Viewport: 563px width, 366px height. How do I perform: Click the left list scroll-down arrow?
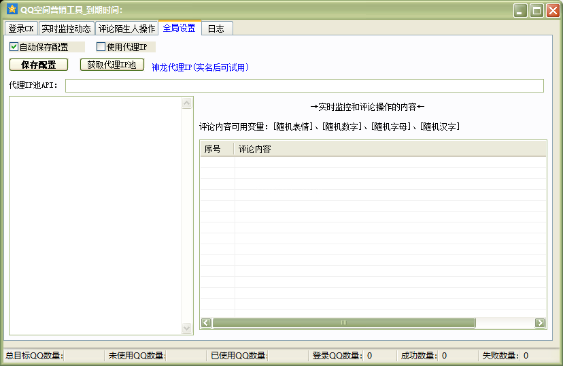point(188,328)
